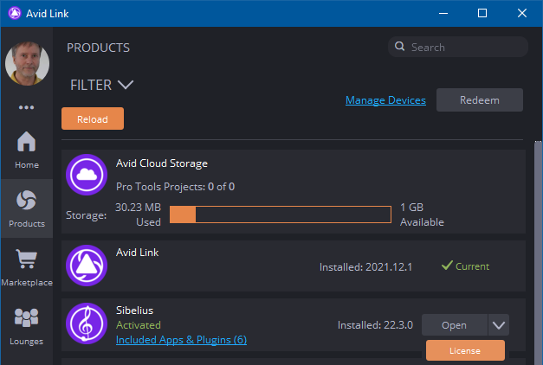Click the orange License button
The width and height of the screenshot is (543, 365).
[465, 350]
